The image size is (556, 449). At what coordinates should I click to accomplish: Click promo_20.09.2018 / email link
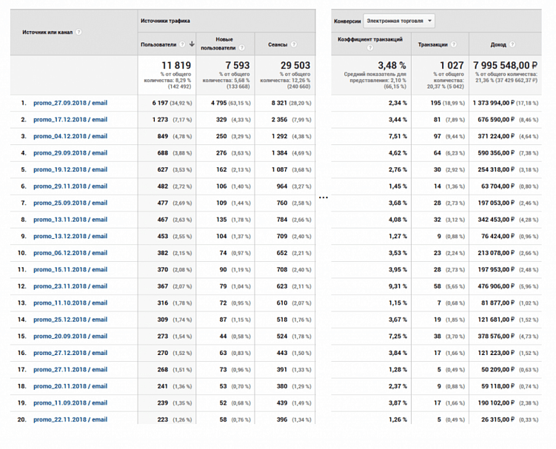pyautogui.click(x=70, y=337)
